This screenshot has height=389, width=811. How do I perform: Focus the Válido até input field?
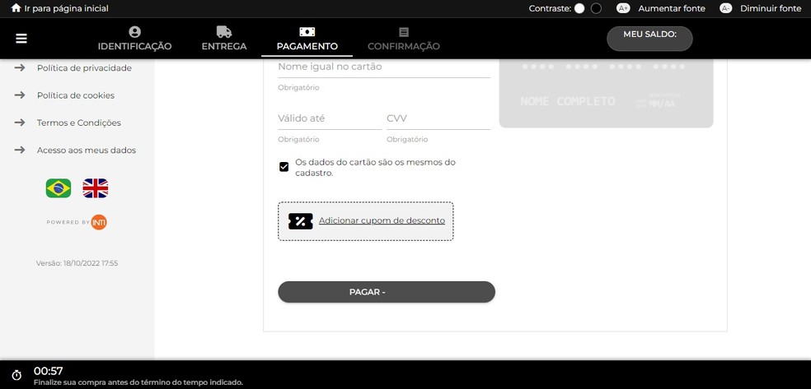(329, 118)
